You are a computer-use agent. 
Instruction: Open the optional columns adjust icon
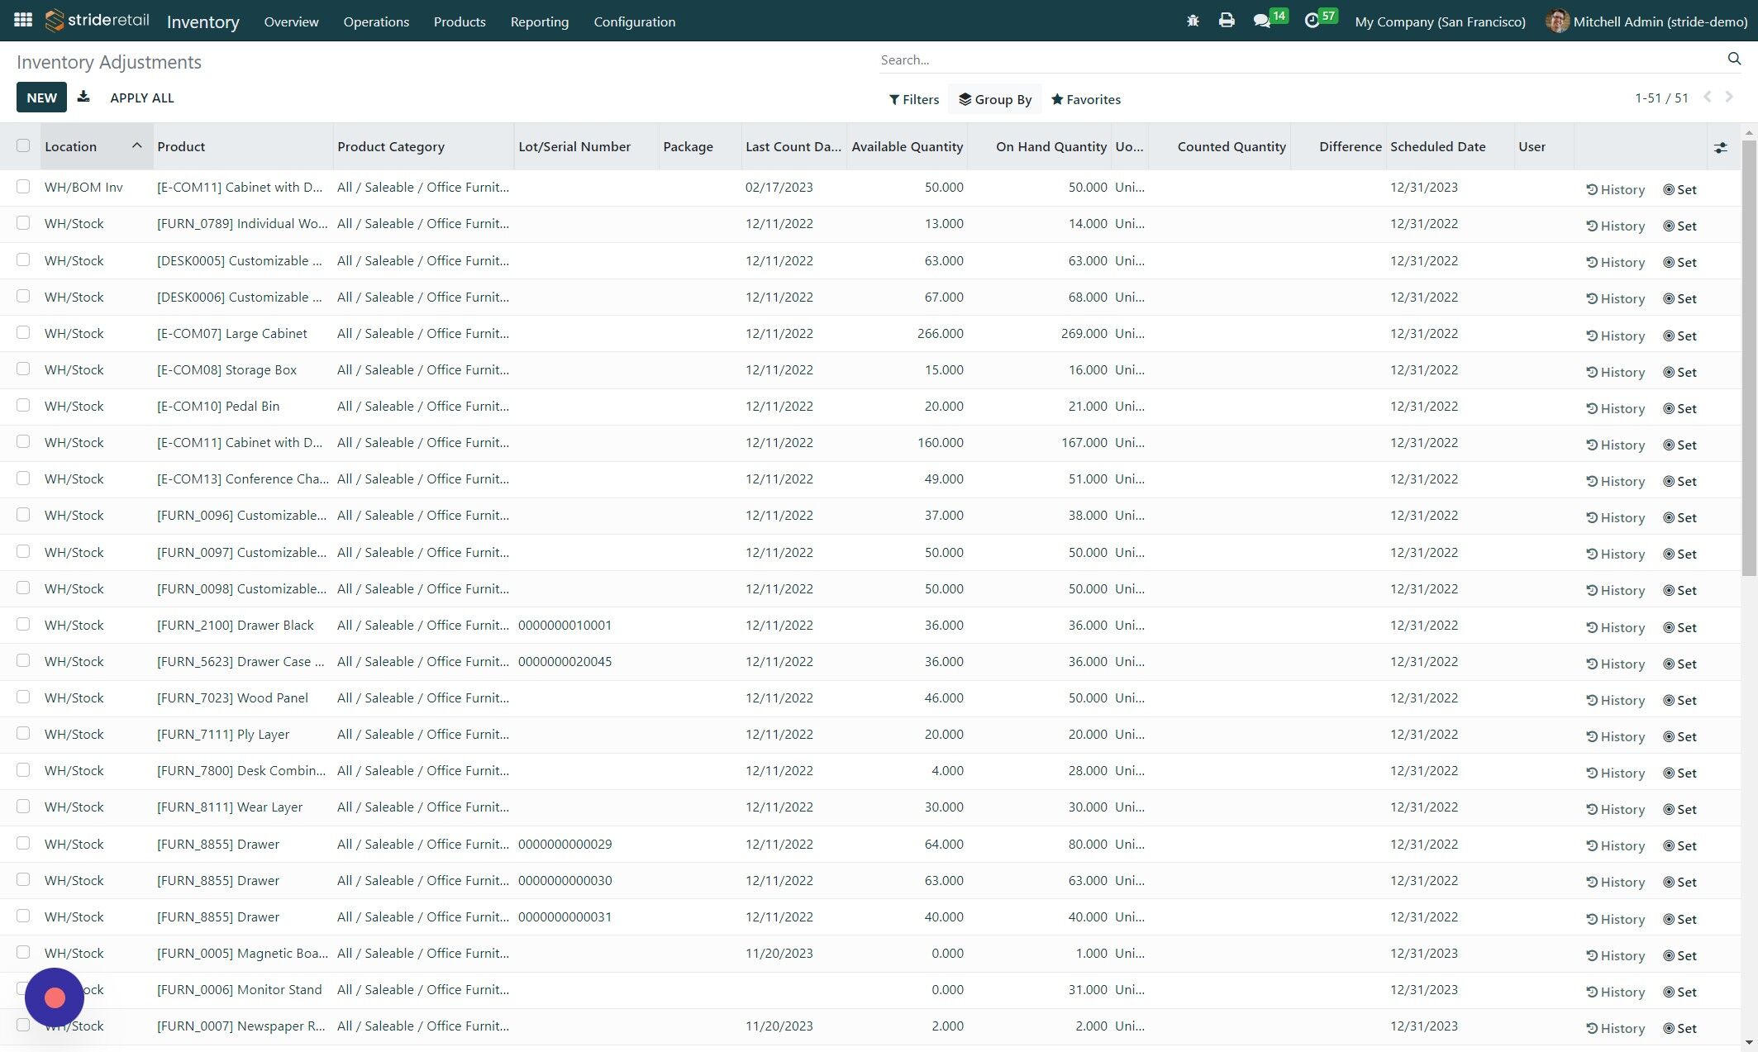click(1720, 147)
